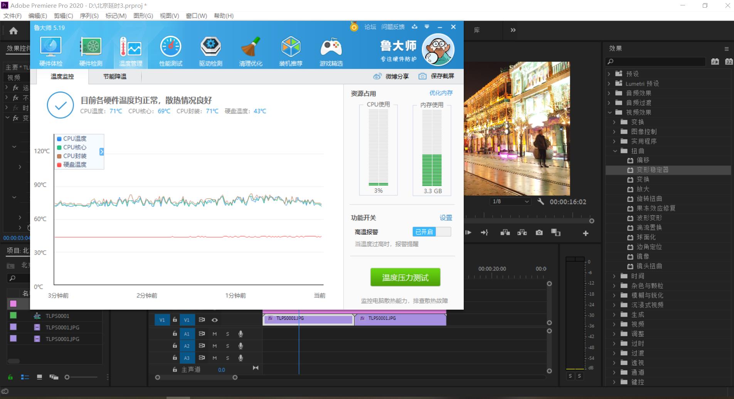Click export frame camera icon in monitor
The height and width of the screenshot is (399, 734).
539,233
